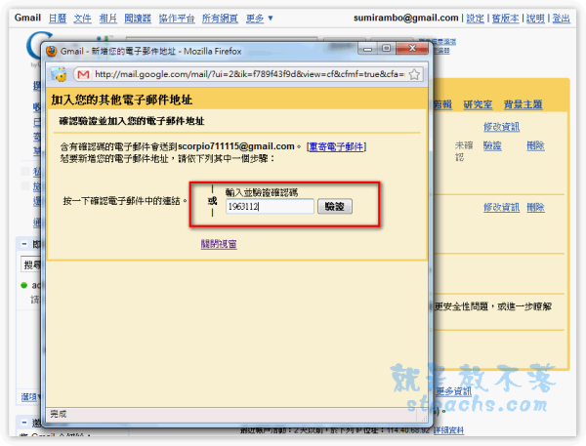Viewport: 586px width, 446px height.
Task: Click the Gmail label at top left
Action: point(27,18)
